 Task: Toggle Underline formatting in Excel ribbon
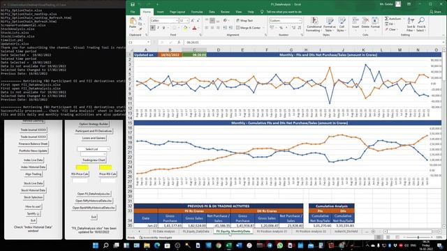163,28
